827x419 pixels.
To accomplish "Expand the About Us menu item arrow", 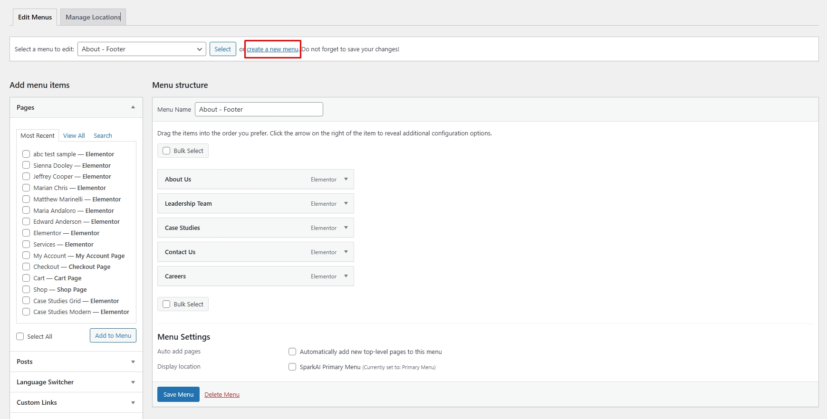I will tap(346, 180).
